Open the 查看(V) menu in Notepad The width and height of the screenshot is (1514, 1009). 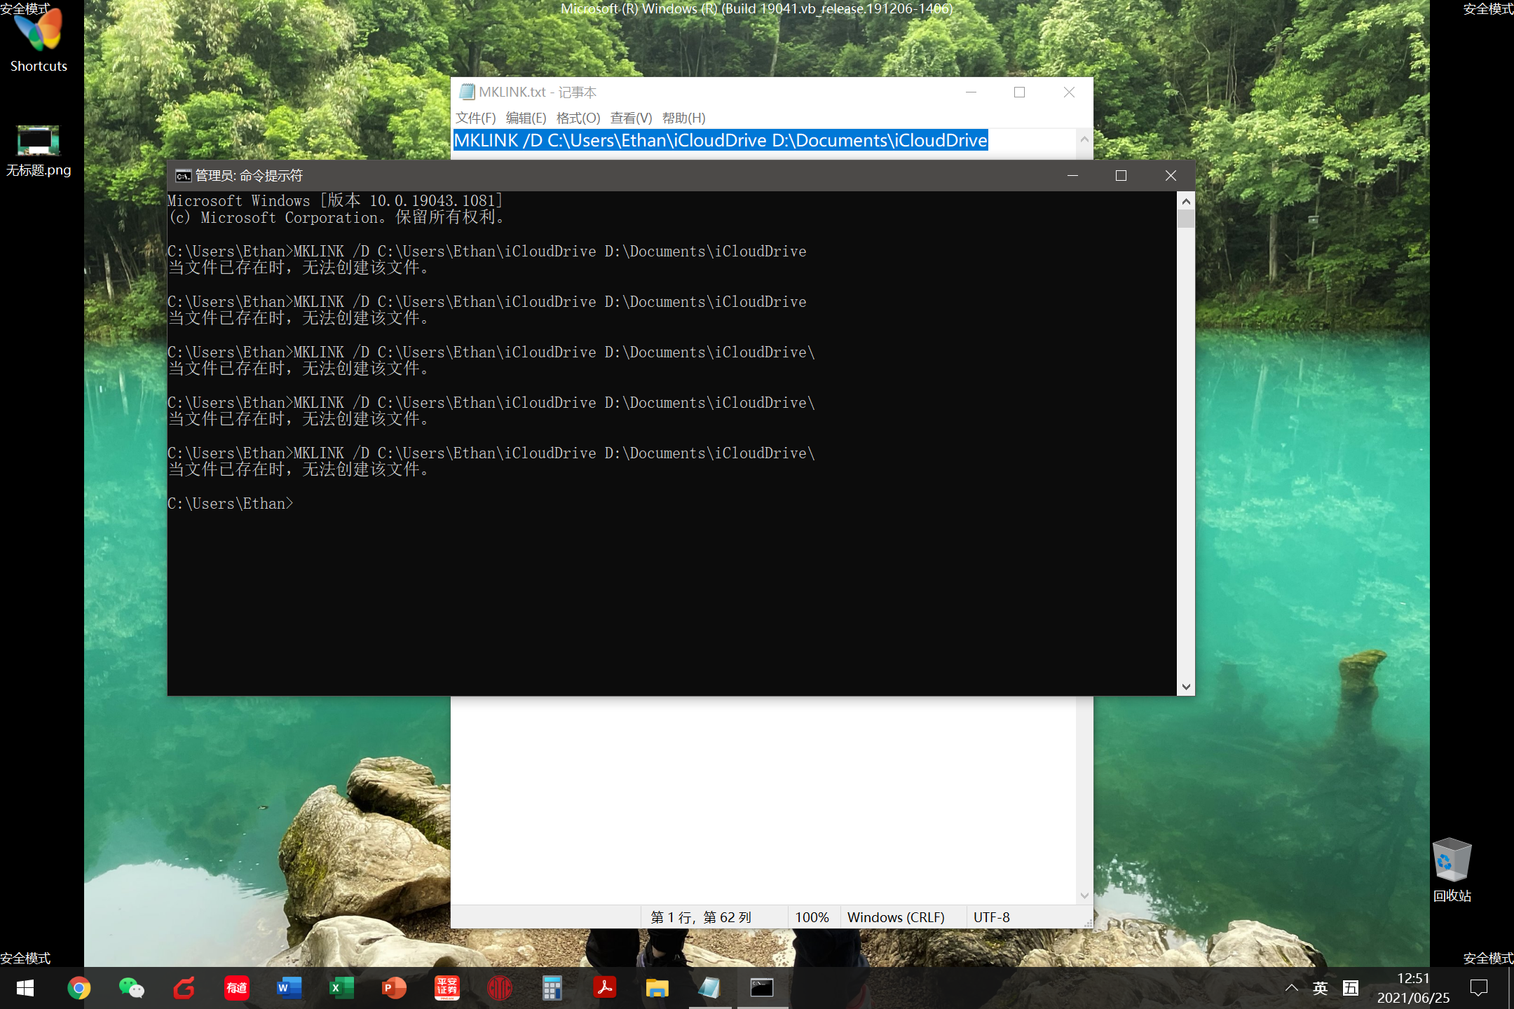tap(631, 118)
